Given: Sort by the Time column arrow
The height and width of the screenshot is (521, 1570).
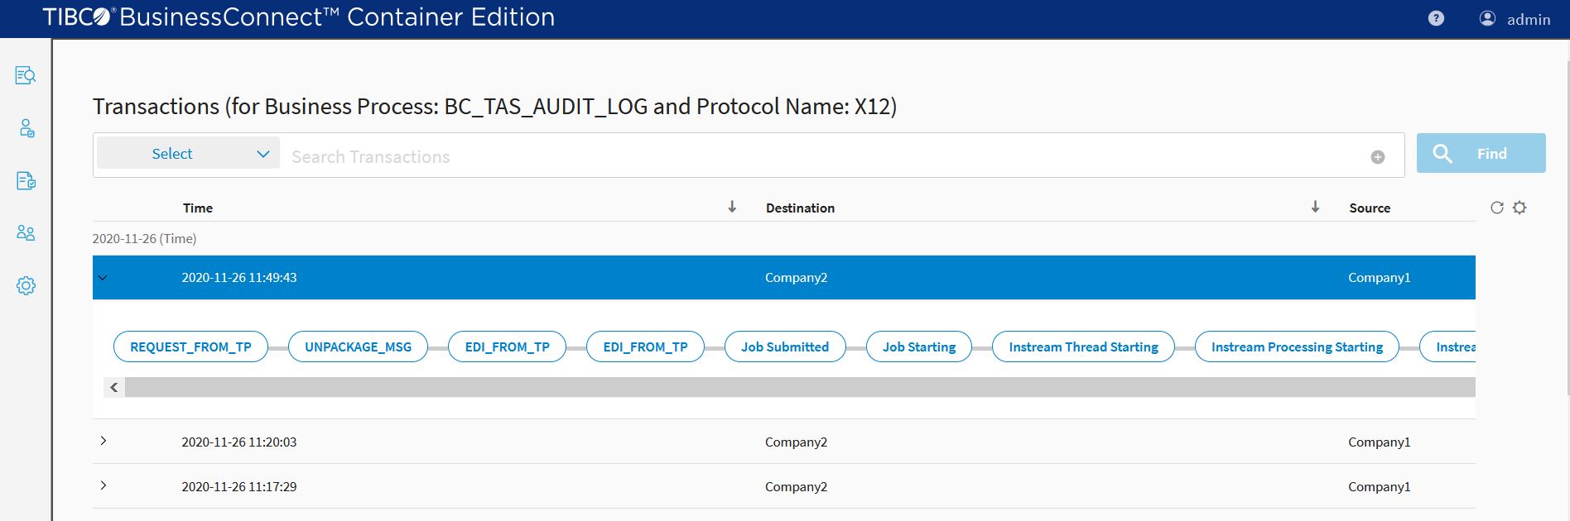Looking at the screenshot, I should click(732, 207).
